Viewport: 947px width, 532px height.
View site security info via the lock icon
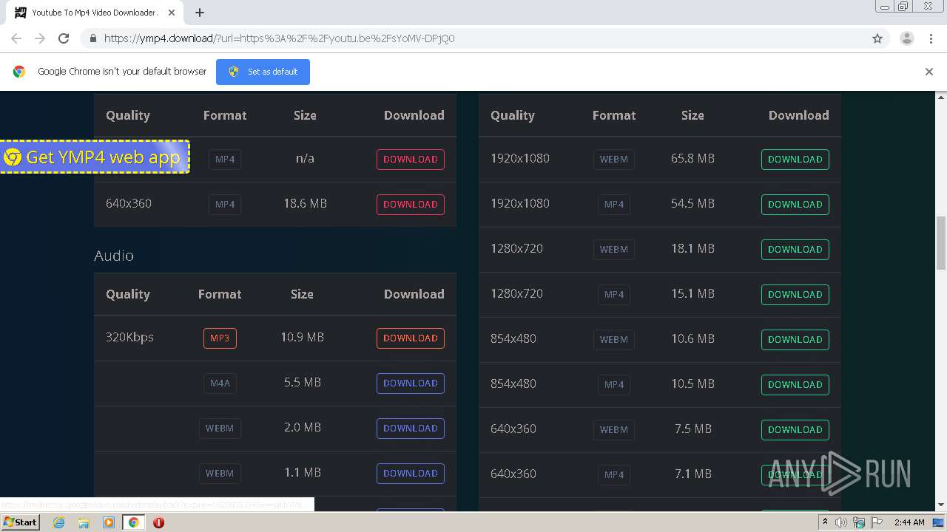click(93, 38)
